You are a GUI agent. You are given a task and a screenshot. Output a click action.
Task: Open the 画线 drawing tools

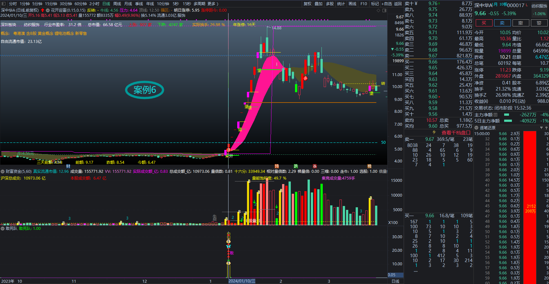click(352, 4)
